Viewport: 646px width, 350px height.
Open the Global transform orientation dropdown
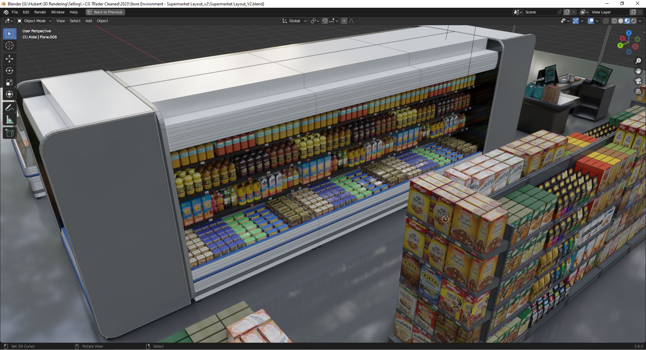pos(294,21)
